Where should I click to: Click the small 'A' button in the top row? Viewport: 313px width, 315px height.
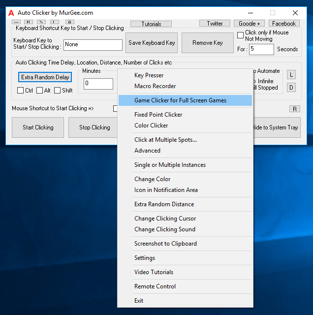(70, 22)
